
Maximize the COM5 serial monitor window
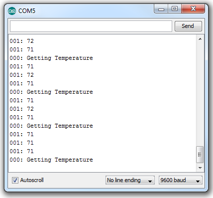(175, 8)
